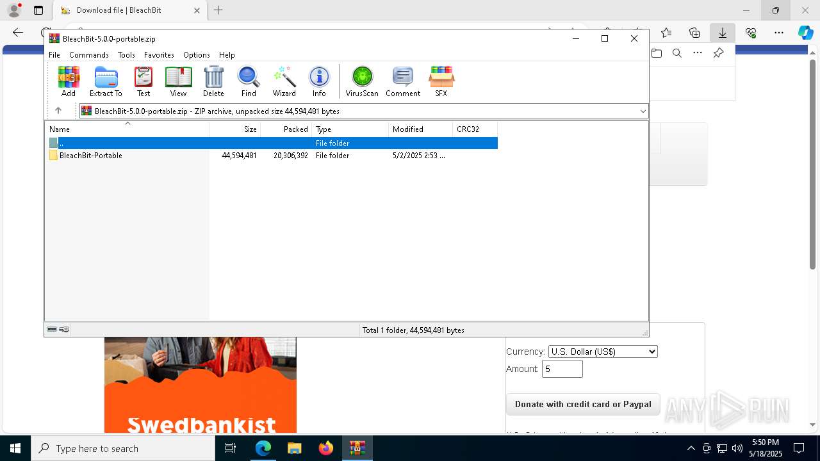Open WinRAR File menu

[x=54, y=55]
